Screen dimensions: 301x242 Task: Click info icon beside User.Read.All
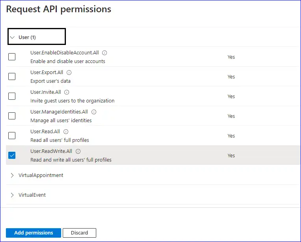click(x=66, y=132)
